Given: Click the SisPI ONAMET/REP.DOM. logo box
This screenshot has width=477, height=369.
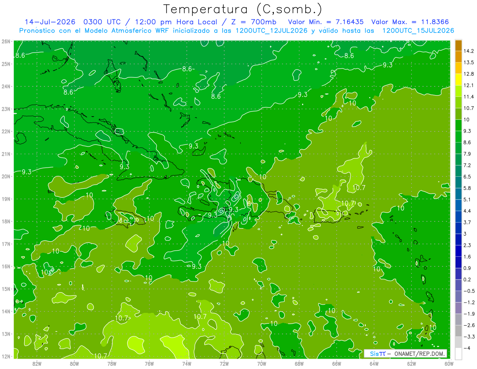Looking at the screenshot, I should [x=405, y=353].
